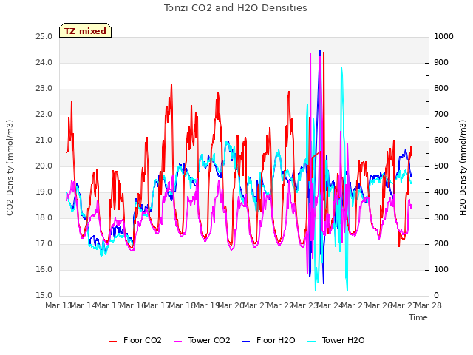This screenshot has width=473, height=355.
Task: Click the 25.0 tick on CO2 axis
Action: pos(44,37)
